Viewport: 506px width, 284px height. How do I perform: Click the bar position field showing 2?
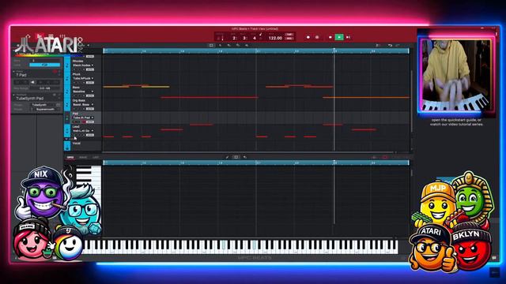[235, 38]
